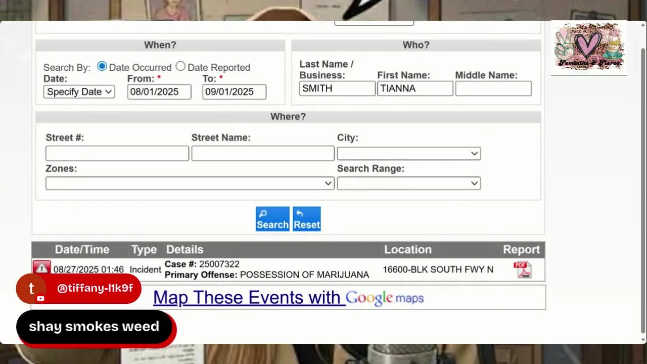Screen dimensions: 647x364
Task: Open the Search Range dropdown
Action: click(x=409, y=183)
